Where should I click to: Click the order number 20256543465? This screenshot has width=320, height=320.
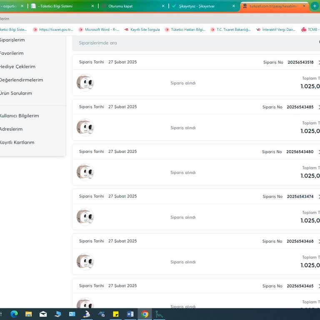tap(300, 286)
